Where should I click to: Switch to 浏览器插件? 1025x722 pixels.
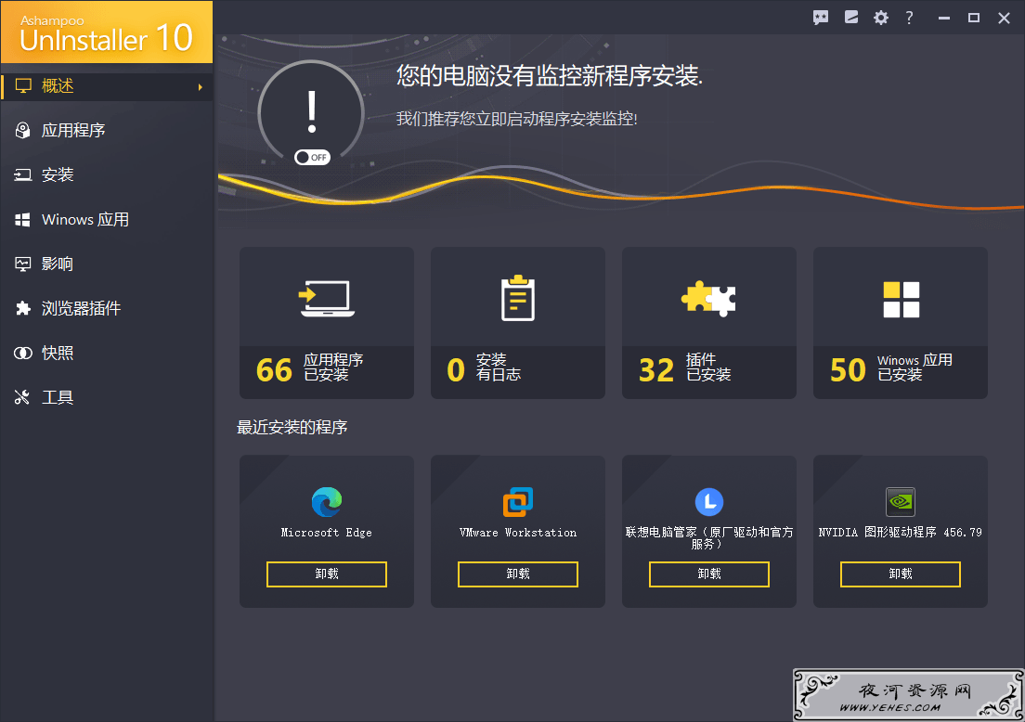click(x=107, y=308)
